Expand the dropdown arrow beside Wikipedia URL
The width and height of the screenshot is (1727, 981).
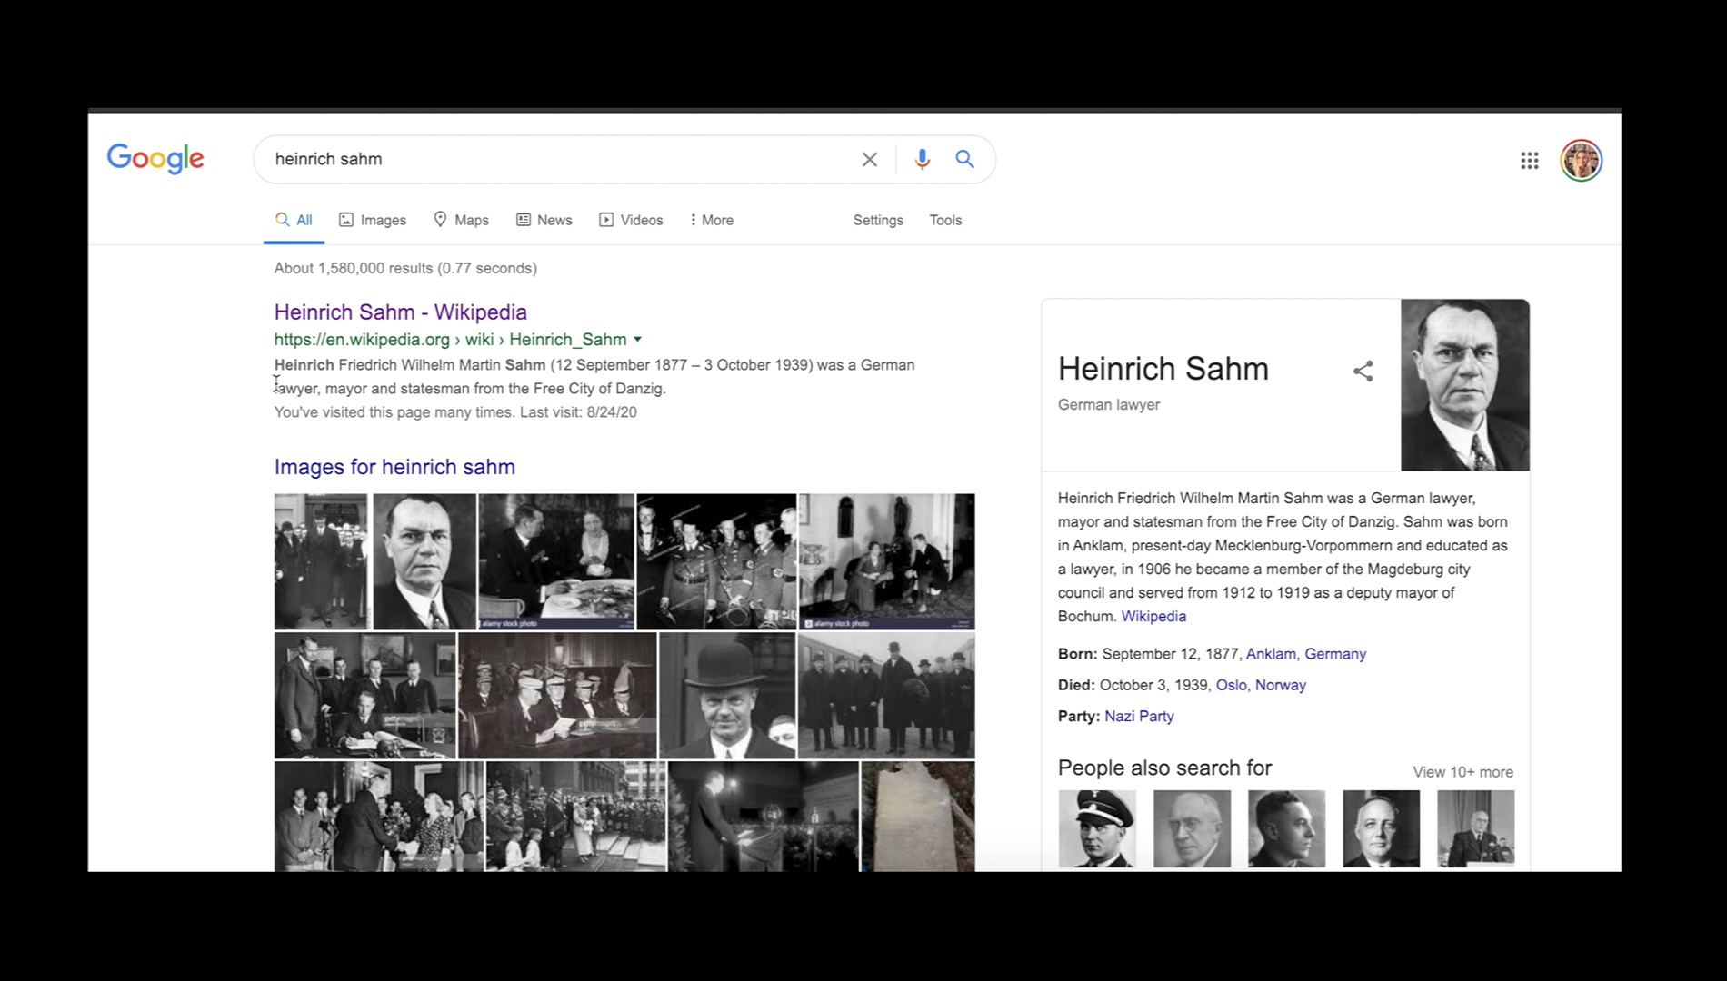pyautogui.click(x=637, y=340)
